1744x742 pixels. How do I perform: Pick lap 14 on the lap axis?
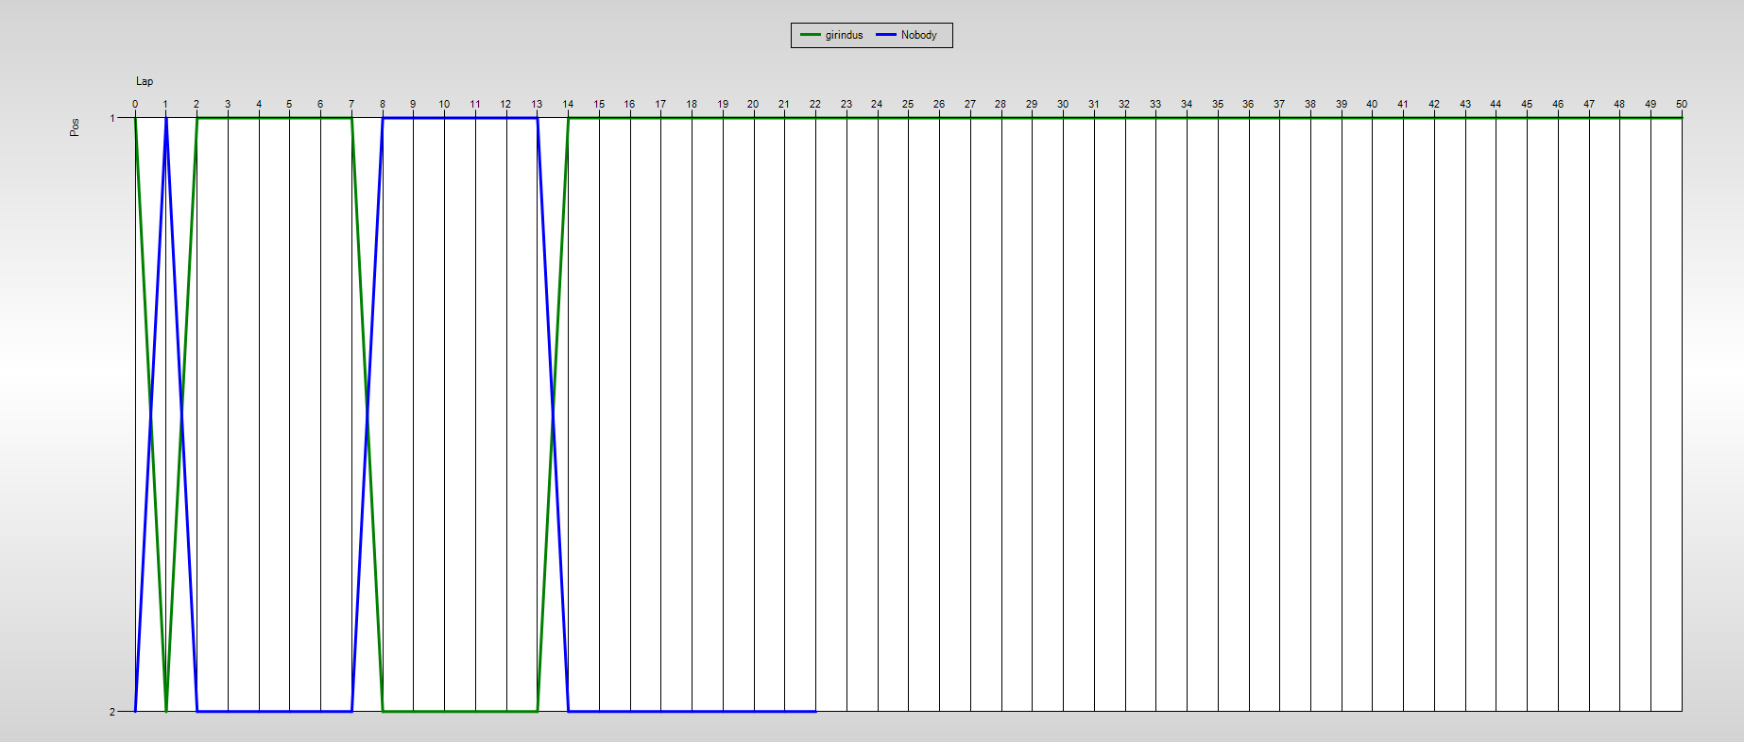(568, 104)
